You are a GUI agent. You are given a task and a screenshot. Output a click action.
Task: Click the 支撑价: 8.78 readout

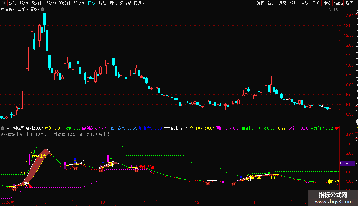[x=297, y=128]
